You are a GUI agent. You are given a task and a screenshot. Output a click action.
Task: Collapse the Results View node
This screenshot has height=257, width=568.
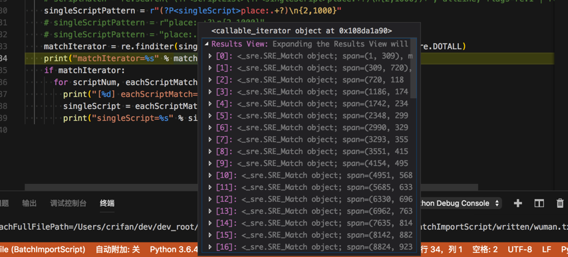click(x=206, y=44)
